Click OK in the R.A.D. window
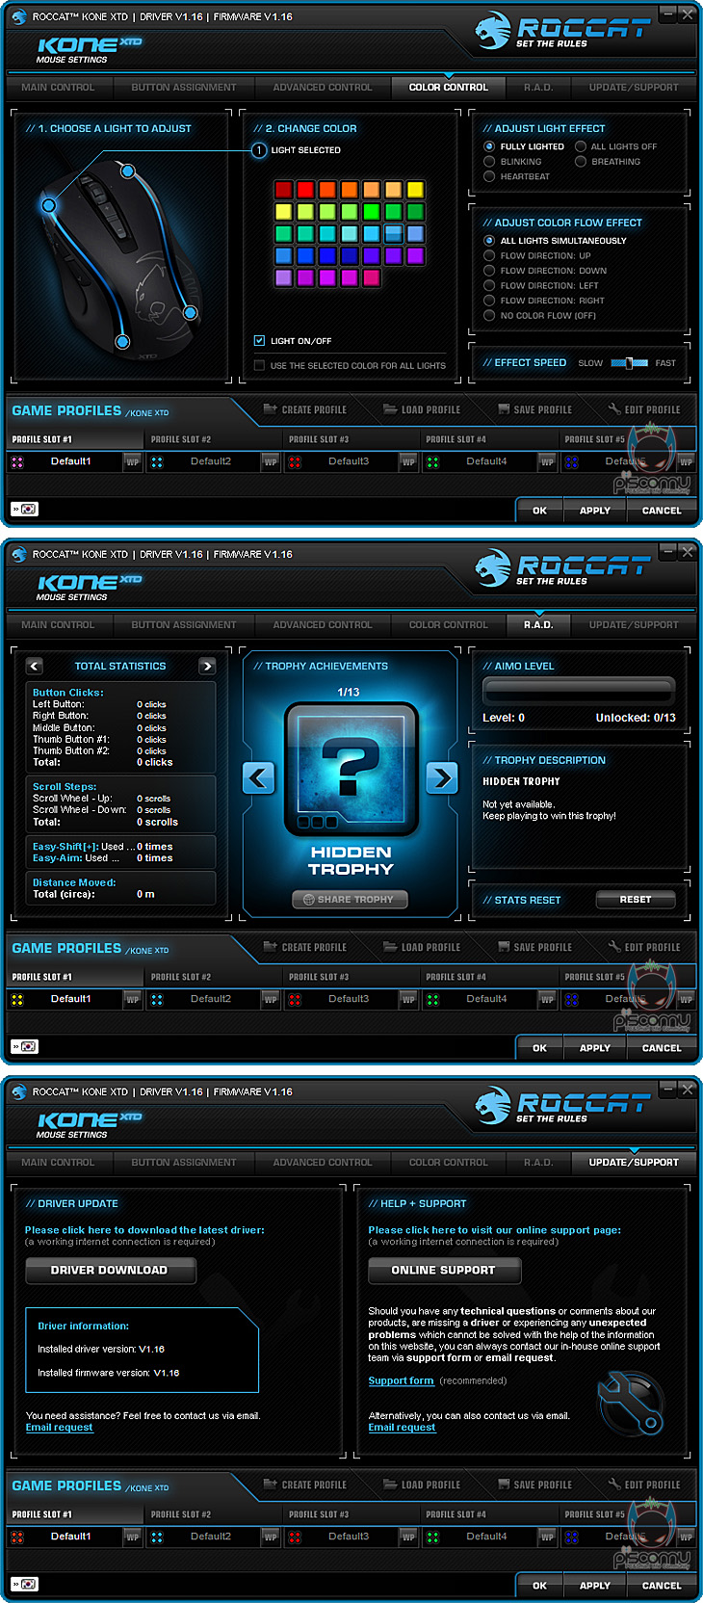703x1603 pixels. (x=540, y=1048)
